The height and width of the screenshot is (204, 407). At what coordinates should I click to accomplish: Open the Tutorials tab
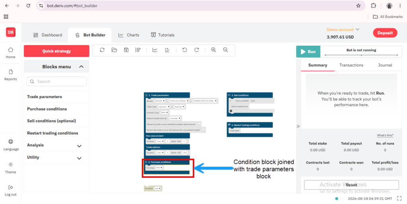[163, 35]
